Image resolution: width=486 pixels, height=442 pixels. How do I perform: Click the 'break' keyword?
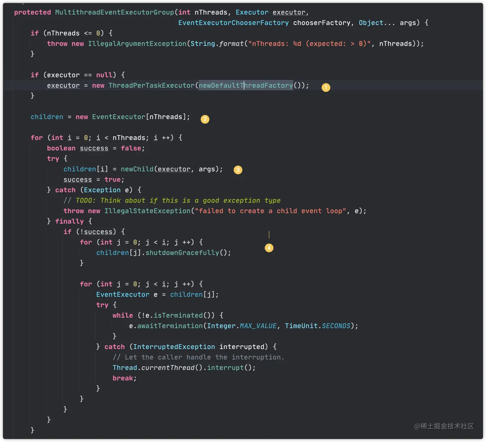(x=123, y=378)
